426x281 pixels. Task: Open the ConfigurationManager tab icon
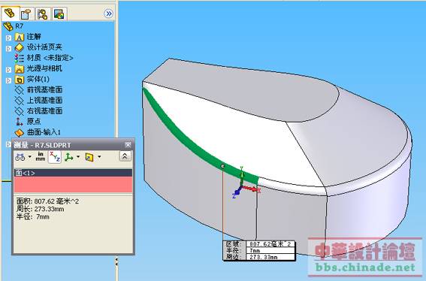pyautogui.click(x=43, y=14)
